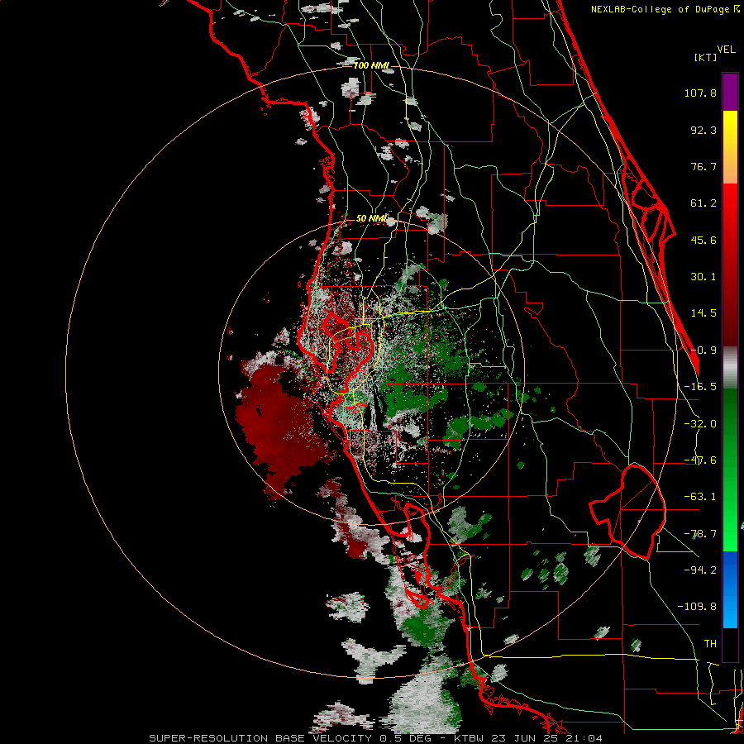
Task: Click the VEL legend title
Action: tap(726, 50)
